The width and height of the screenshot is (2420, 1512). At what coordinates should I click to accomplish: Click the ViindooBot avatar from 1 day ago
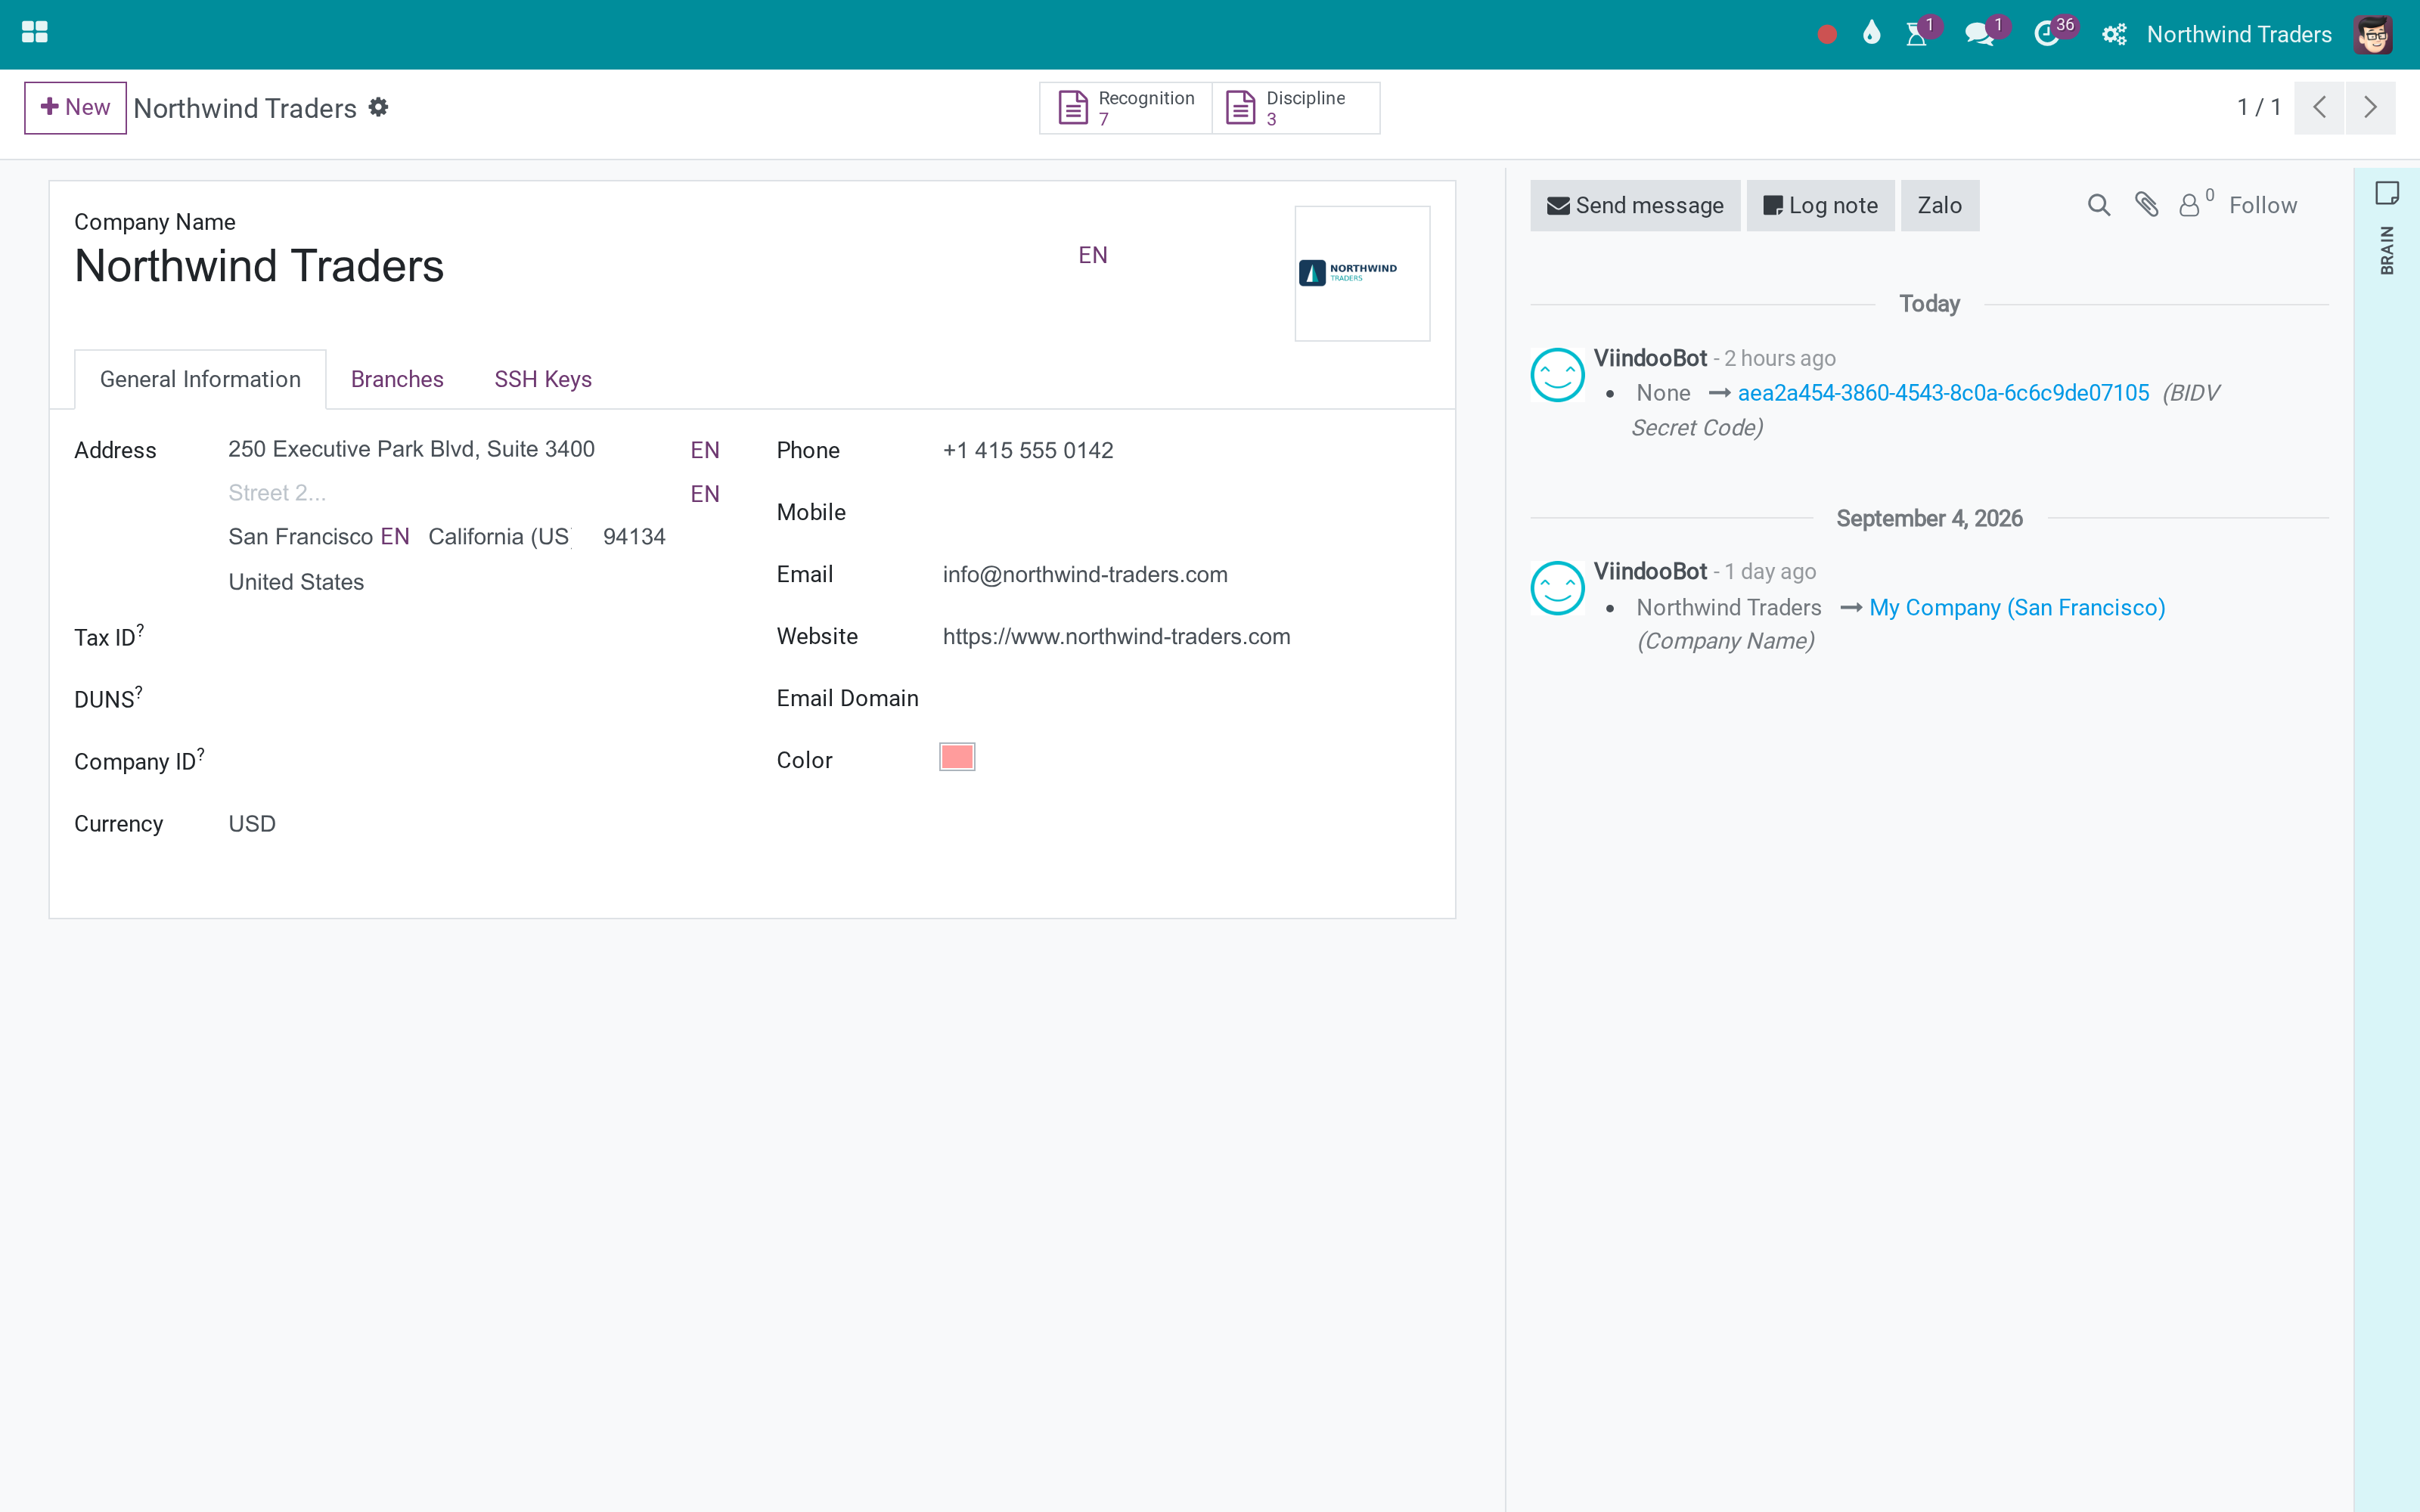(x=1557, y=588)
